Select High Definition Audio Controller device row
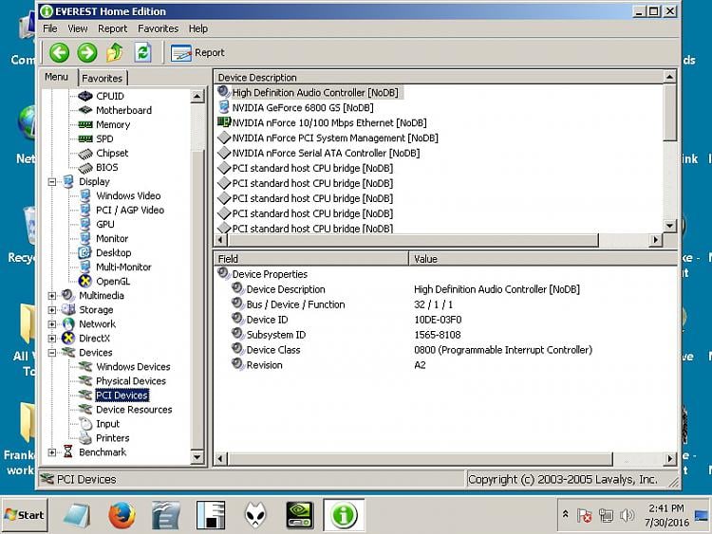 314,93
